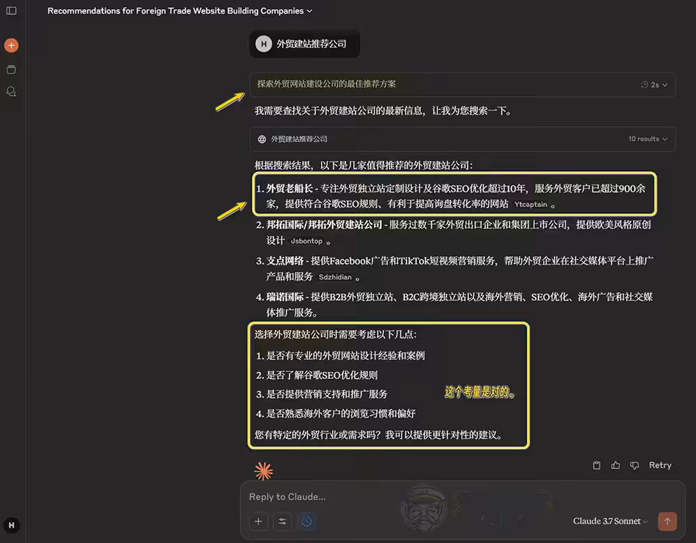The width and height of the screenshot is (696, 543).
Task: Click the clock icon beside 2s
Action: pyautogui.click(x=644, y=84)
